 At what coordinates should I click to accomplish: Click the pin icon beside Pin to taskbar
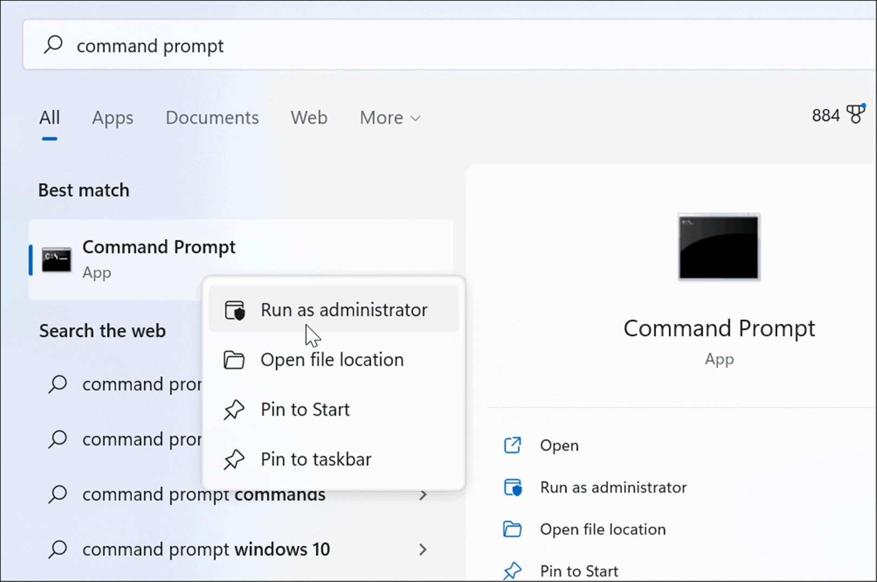pyautogui.click(x=234, y=459)
